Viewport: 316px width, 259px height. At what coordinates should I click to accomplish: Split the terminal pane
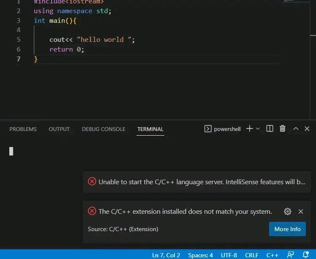(x=270, y=128)
